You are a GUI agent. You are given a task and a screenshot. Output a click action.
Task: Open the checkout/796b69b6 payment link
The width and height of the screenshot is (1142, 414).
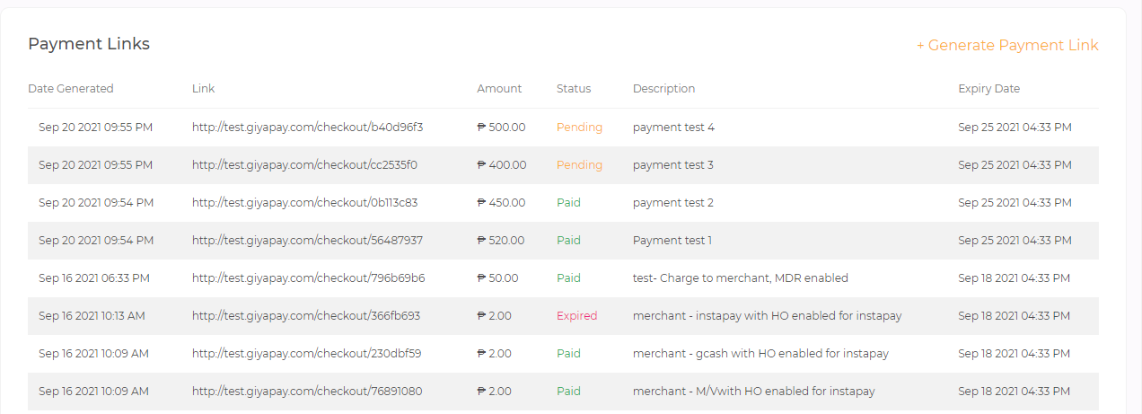point(308,278)
